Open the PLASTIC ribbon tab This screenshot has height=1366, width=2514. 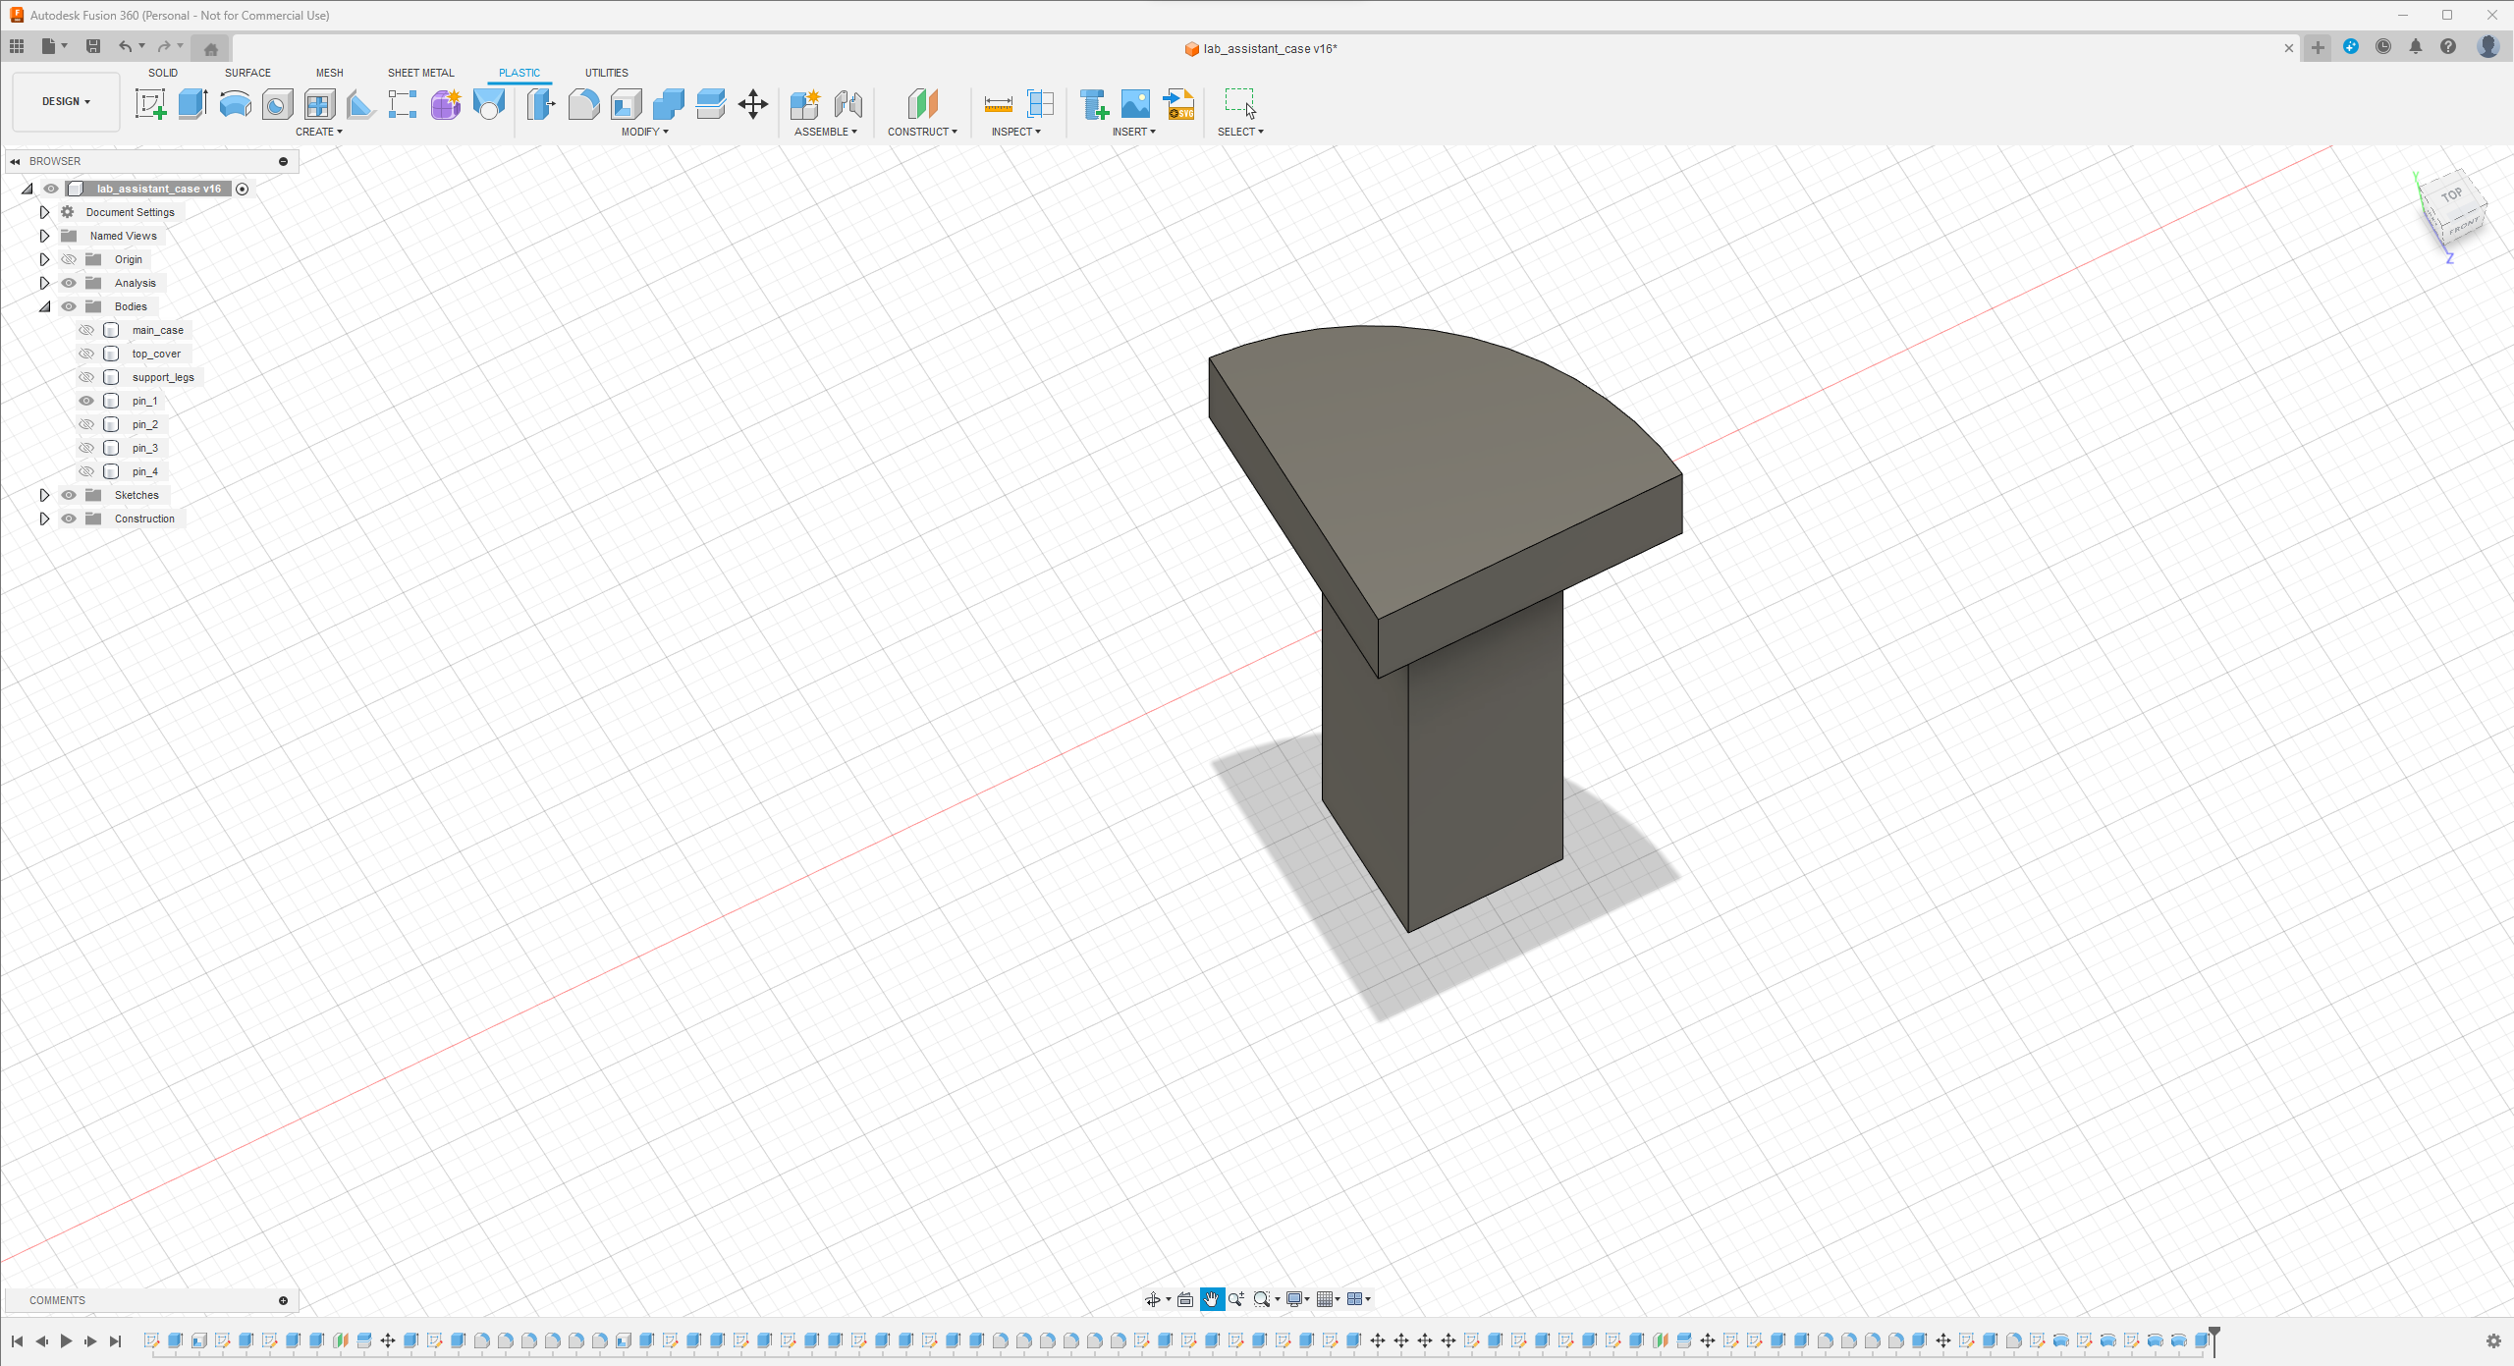pyautogui.click(x=519, y=73)
